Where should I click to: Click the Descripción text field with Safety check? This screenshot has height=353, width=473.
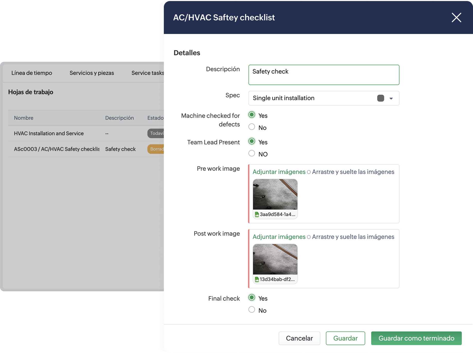point(324,75)
